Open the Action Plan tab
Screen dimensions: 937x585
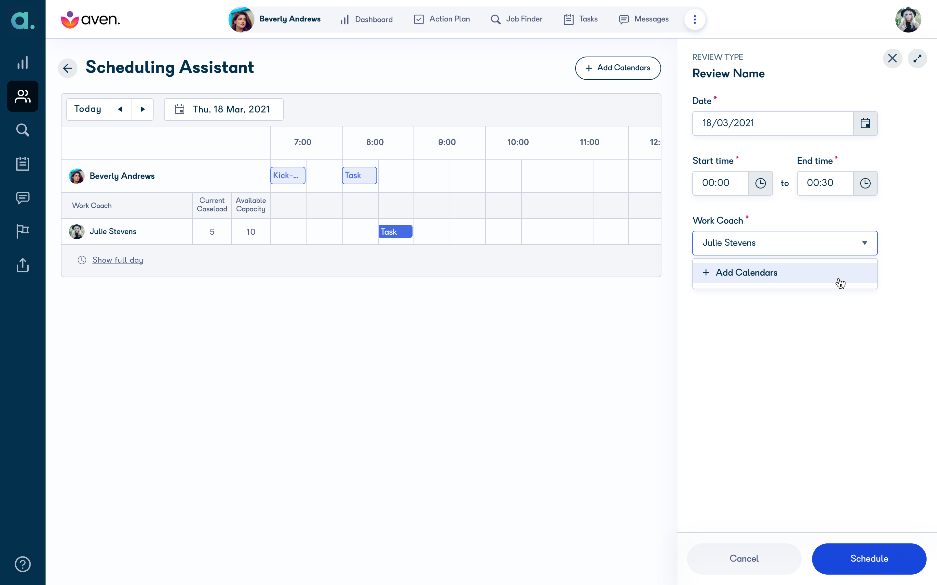click(x=442, y=19)
